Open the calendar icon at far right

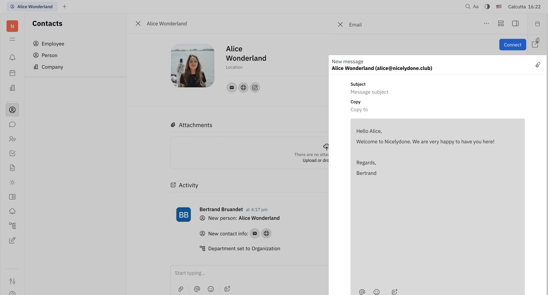(x=537, y=24)
